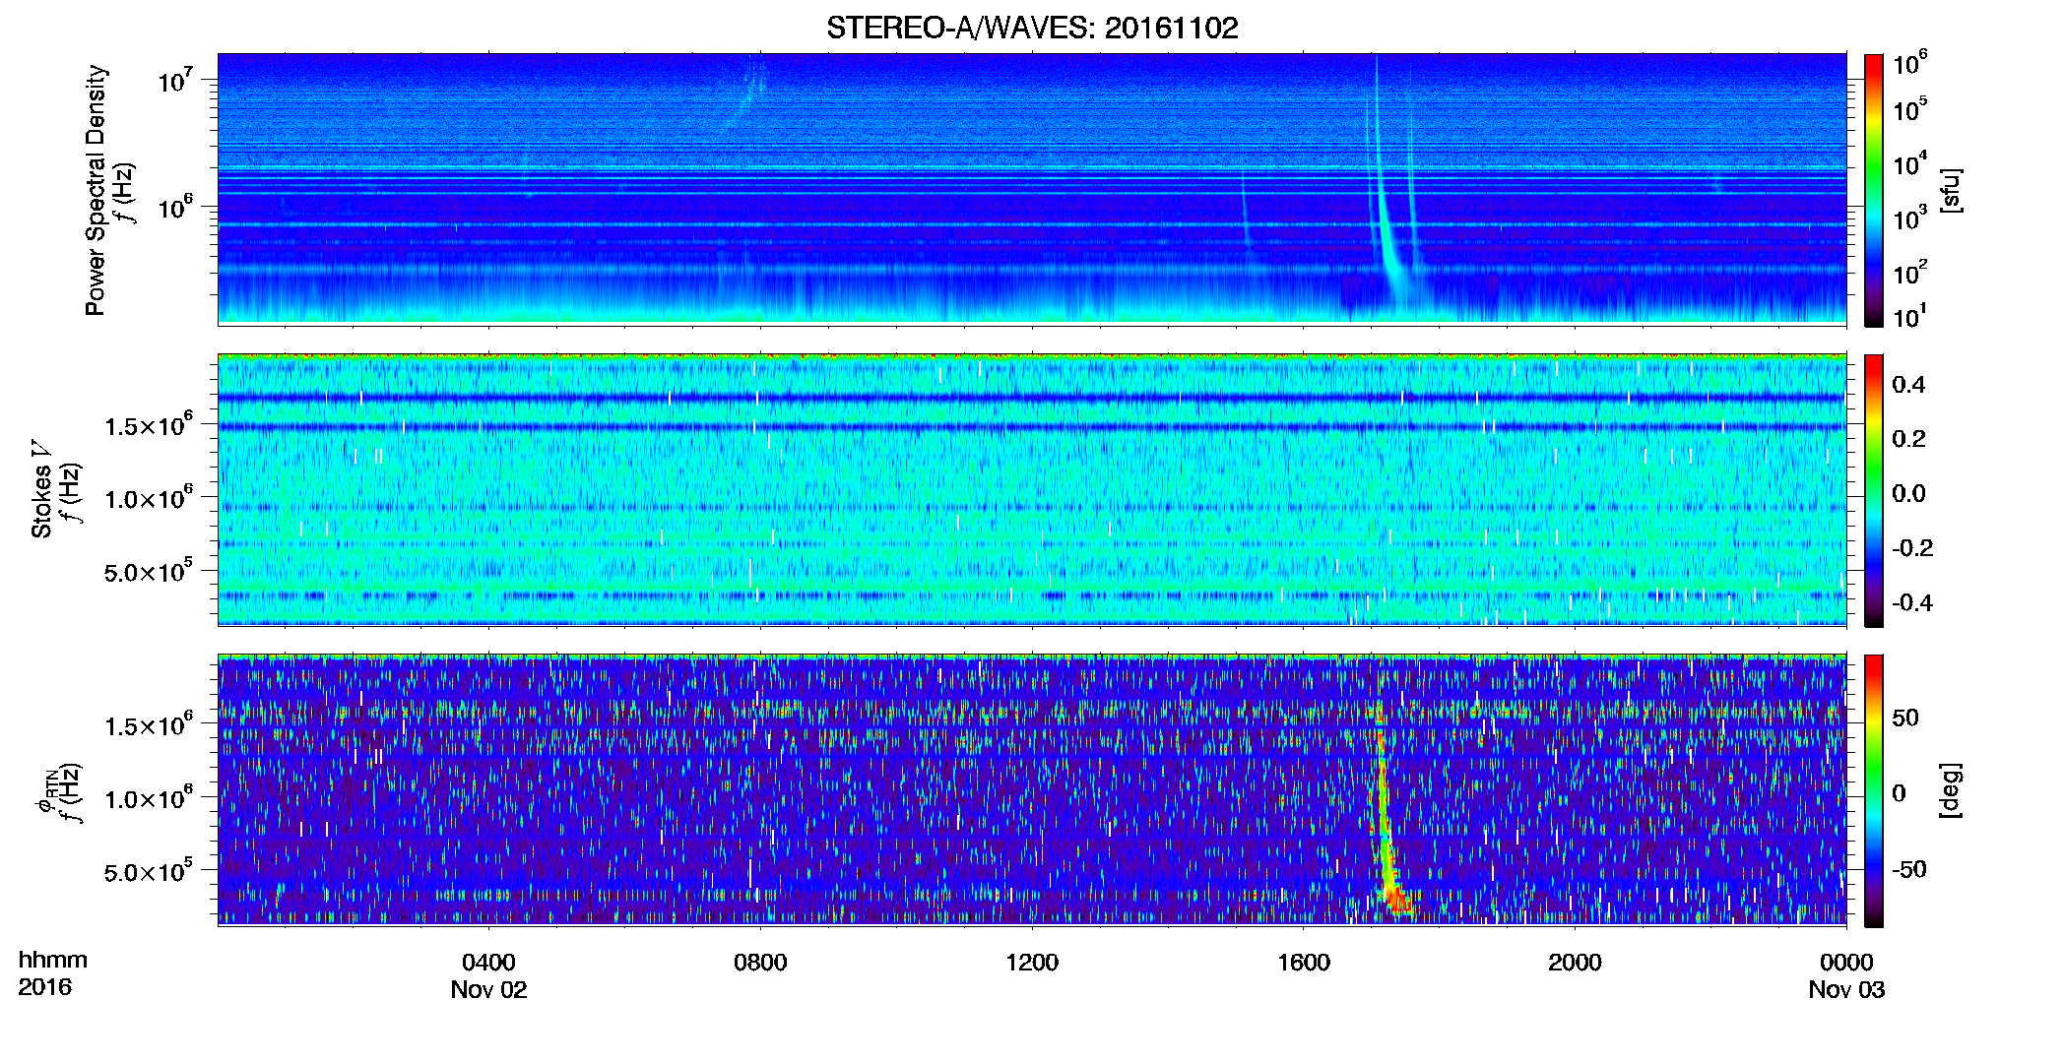
Task: Click the 1.5×10^6 tick label of the Stokes V panel
Action: (x=149, y=425)
